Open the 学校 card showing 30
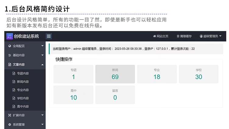This screenshot has height=129, width=229. pyautogui.click(x=199, y=74)
